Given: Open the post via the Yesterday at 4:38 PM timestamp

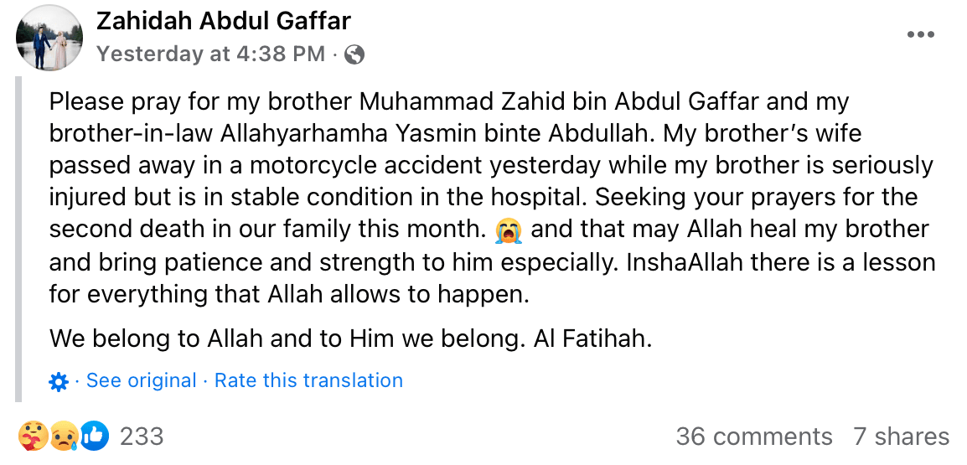Looking at the screenshot, I should click(x=210, y=55).
